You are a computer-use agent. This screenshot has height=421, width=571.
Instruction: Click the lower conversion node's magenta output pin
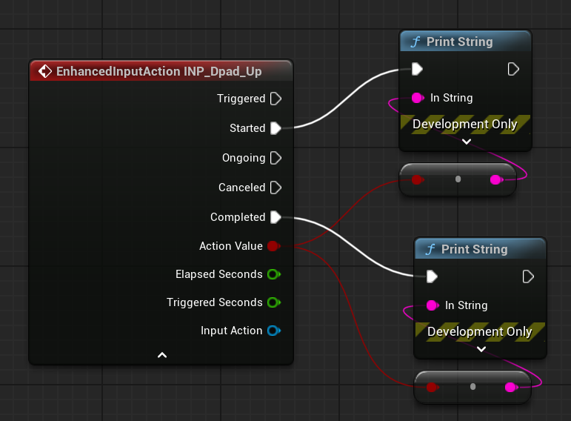click(x=510, y=387)
